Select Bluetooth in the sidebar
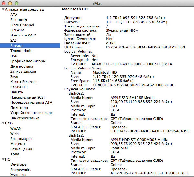 tap(18, 20)
